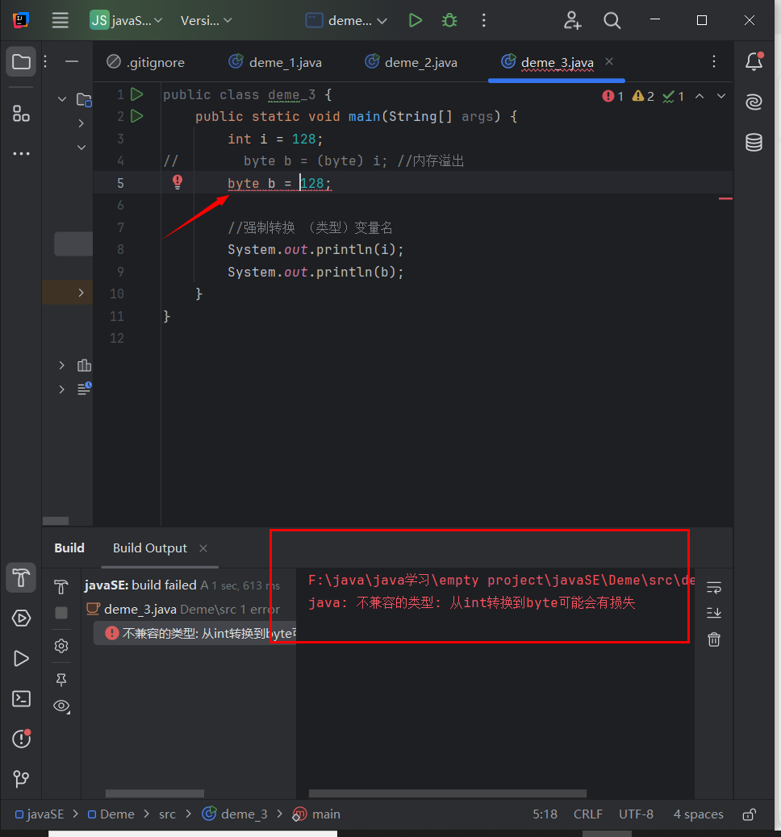Image resolution: width=781 pixels, height=837 pixels.
Task: Expand the highlighted folder row chevron
Action: click(81, 293)
